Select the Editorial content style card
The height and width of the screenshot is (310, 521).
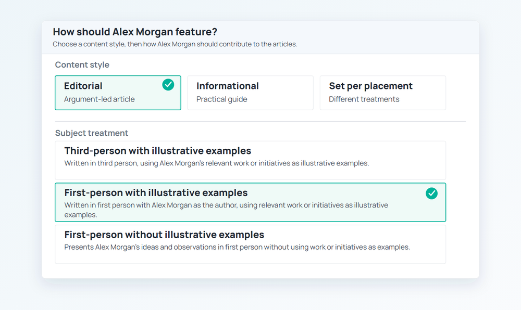[x=118, y=93]
